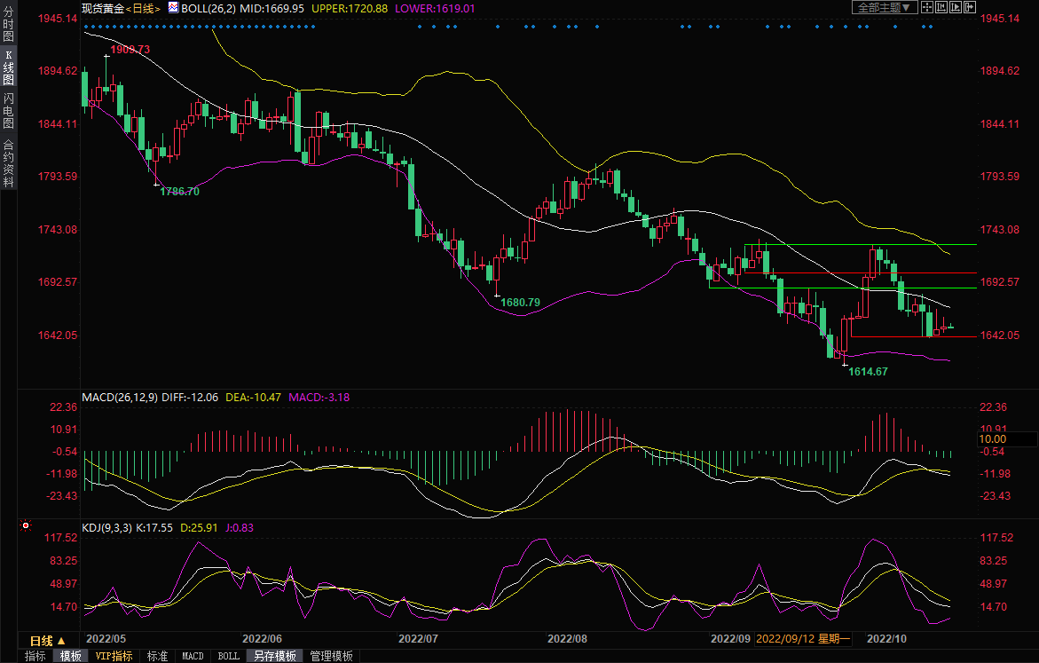Image resolution: width=1039 pixels, height=663 pixels.
Task: Click the exit/expand panel icon at top right
Action: pyautogui.click(x=970, y=7)
